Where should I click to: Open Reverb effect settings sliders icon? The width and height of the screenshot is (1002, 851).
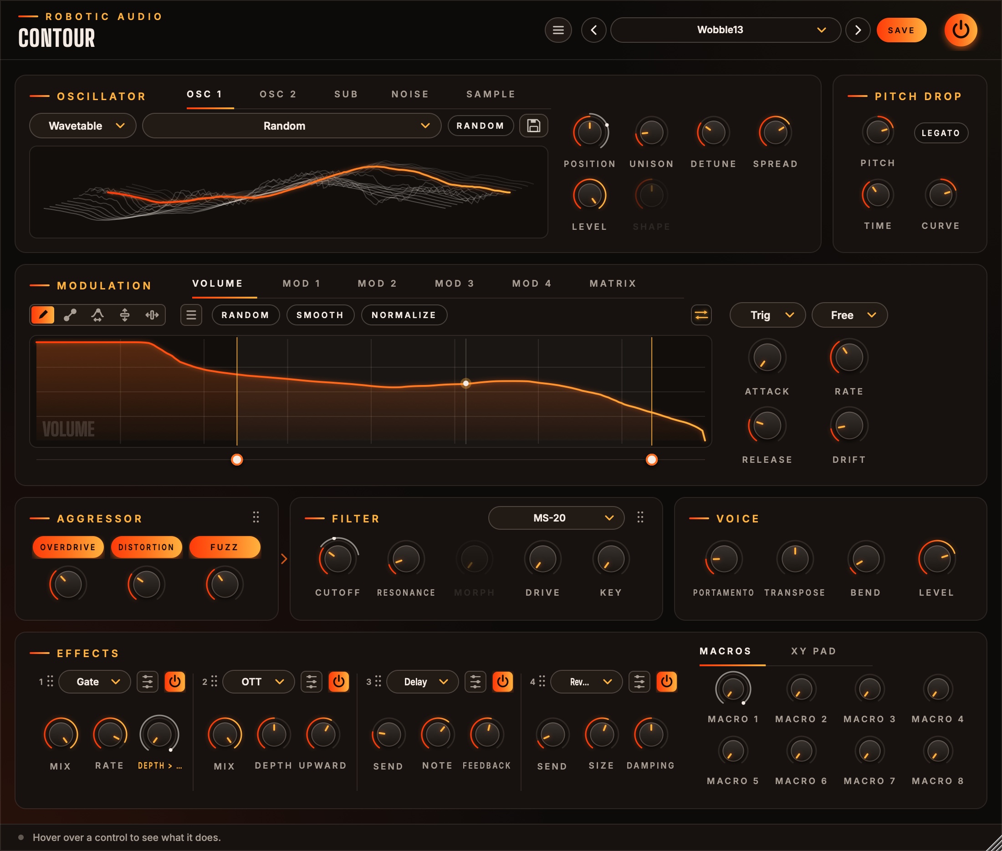pos(639,682)
